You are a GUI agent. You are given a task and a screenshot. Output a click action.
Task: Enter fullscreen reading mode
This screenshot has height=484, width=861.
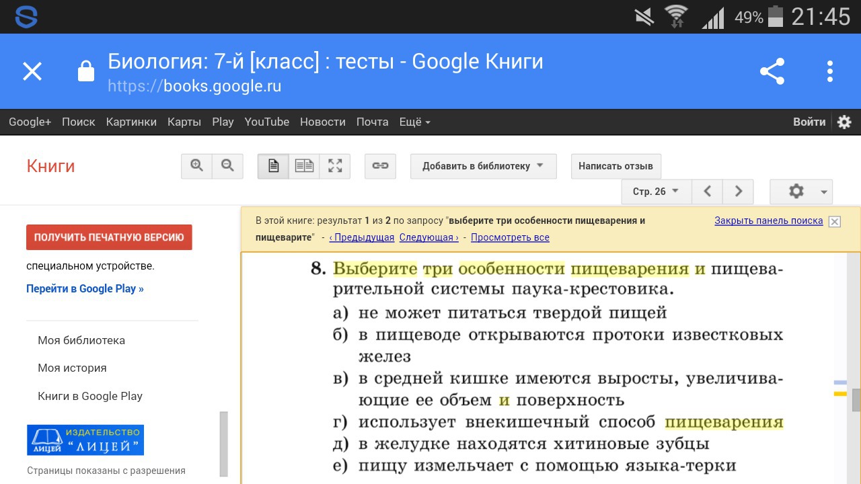point(335,166)
